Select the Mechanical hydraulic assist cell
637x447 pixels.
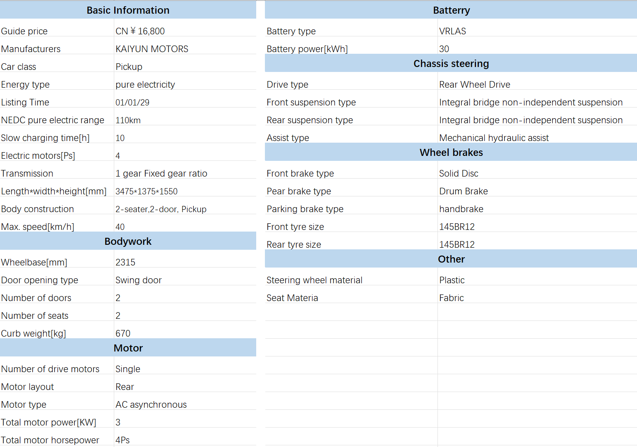(x=494, y=138)
